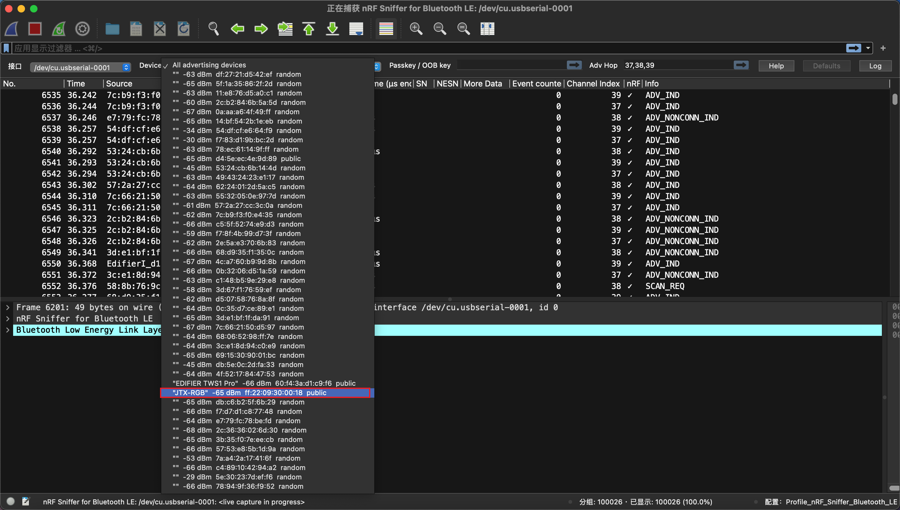Click the Help button
This screenshot has height=510, width=900.
(x=776, y=66)
